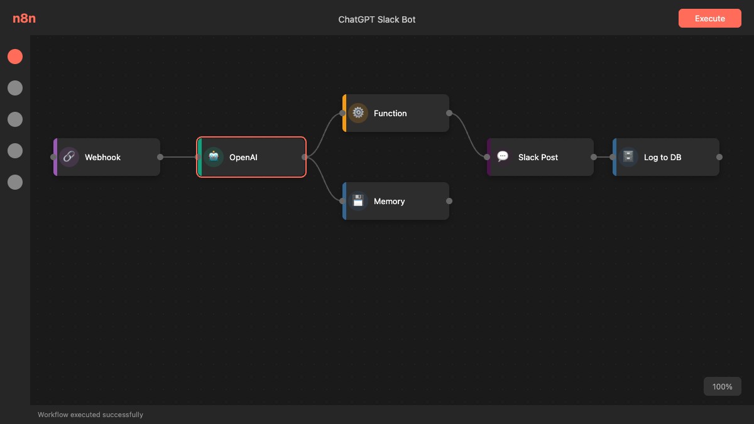Click the Function node gear icon
754x424 pixels.
point(358,113)
